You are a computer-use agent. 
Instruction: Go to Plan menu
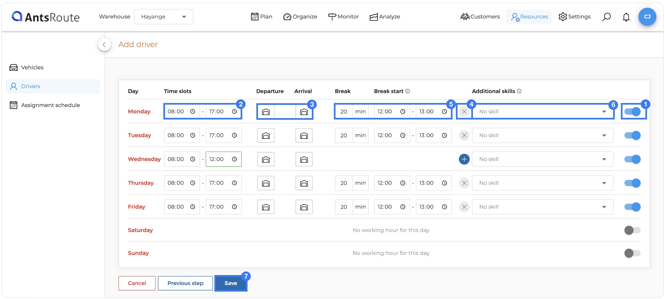261,17
